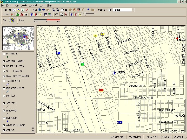This screenshot has height=140, width=187.
Task: Click the yellow 01 unit marker on map
Action: (x=95, y=36)
